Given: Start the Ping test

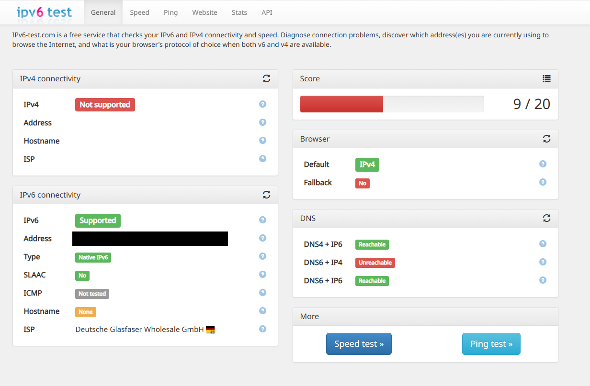Looking at the screenshot, I should click(x=491, y=343).
